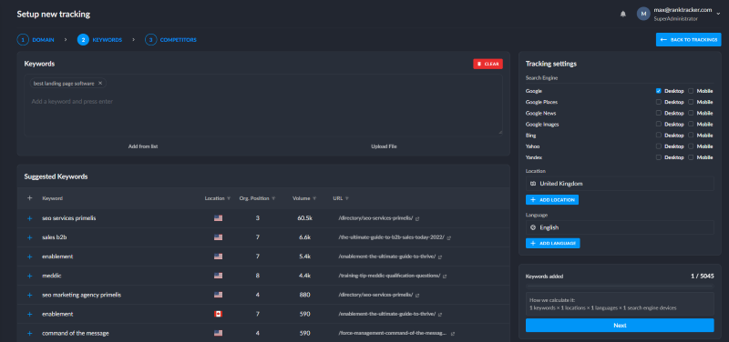Viewport: 729px width, 342px height.
Task: Enable Google Images Desktop checkbox
Action: 658,125
